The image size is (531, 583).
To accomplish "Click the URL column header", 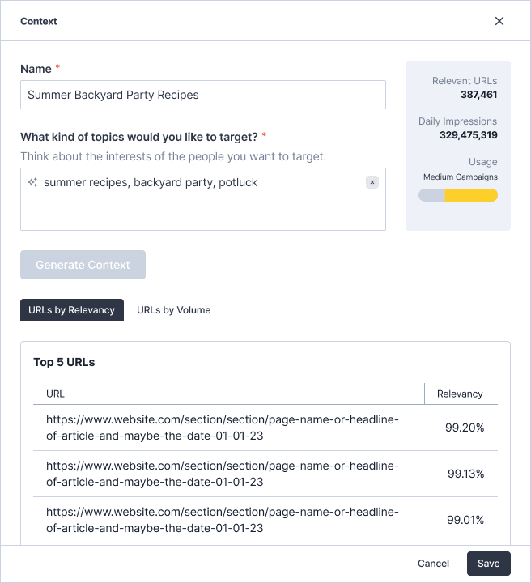I will click(x=55, y=394).
